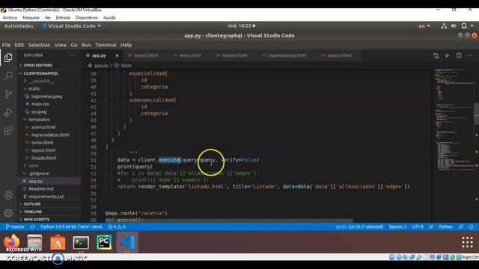Open changes compare icon in editor toolbar

tap(436, 55)
